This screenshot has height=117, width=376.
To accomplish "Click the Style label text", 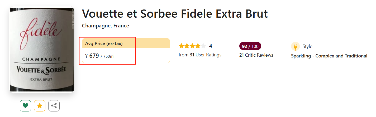I will (307, 46).
